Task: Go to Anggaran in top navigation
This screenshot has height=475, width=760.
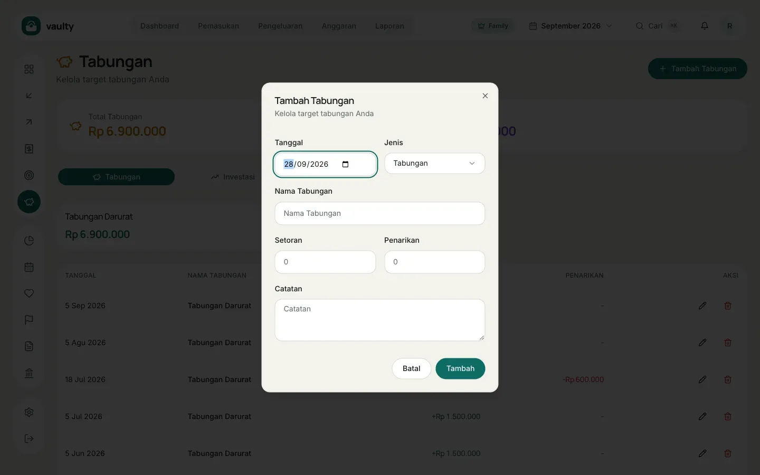Action: (339, 26)
